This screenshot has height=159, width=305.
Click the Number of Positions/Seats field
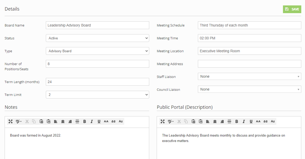click(97, 64)
